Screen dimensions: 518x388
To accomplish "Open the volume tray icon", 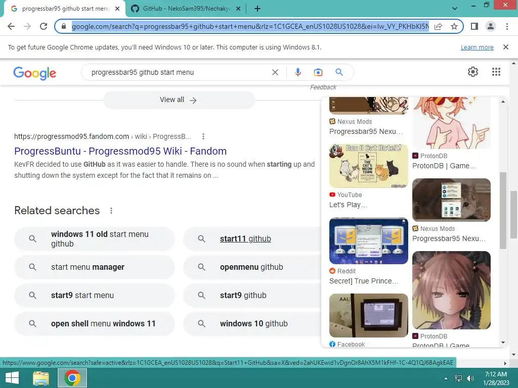I will click(x=470, y=378).
